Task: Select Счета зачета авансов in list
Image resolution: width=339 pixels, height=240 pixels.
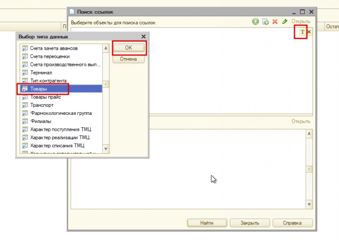Action: 61,48
